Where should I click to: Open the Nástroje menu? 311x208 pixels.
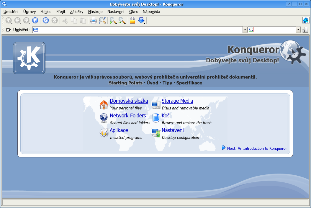coord(95,12)
